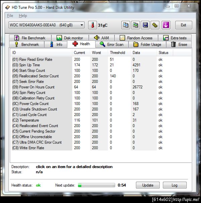The height and width of the screenshot is (203, 201).
Task: Switch to the Disk monitor tab
Action: coord(70,38)
